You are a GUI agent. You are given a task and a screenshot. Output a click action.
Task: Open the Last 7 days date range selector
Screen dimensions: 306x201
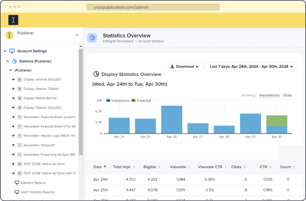(x=251, y=67)
